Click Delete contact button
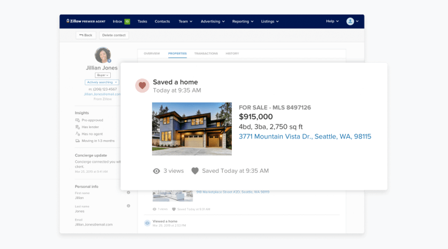Image resolution: width=448 pixels, height=249 pixels. pyautogui.click(x=114, y=35)
